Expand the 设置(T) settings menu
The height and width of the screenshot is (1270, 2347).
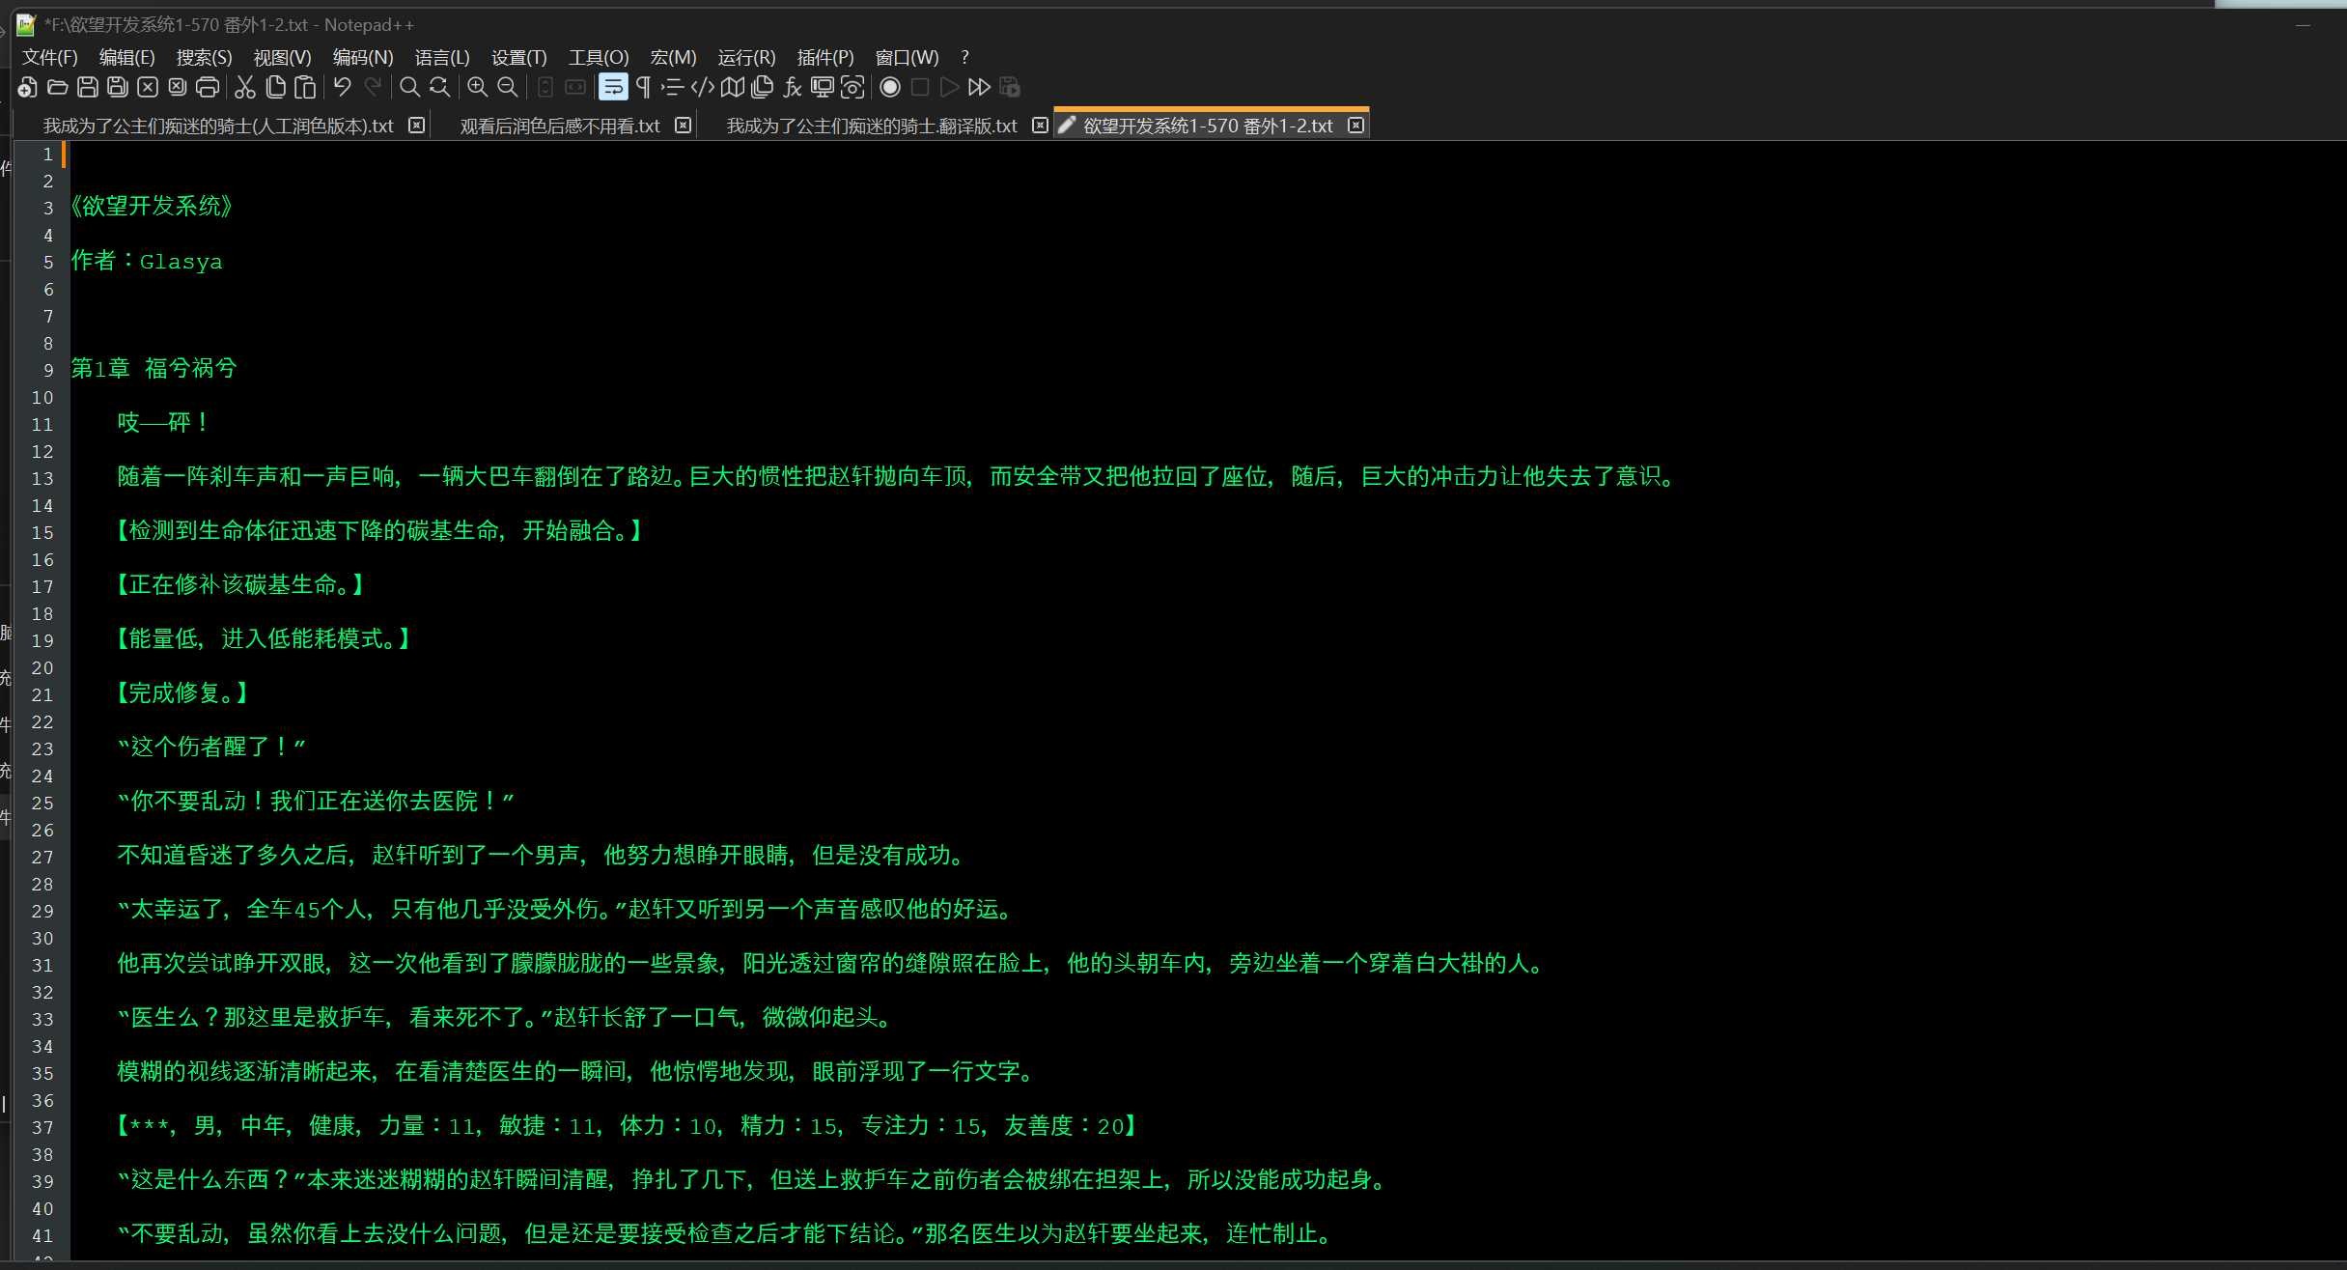point(518,57)
